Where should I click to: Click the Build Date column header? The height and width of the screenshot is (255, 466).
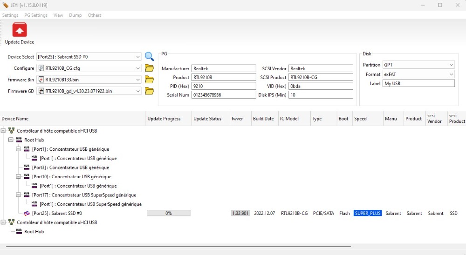[263, 119]
